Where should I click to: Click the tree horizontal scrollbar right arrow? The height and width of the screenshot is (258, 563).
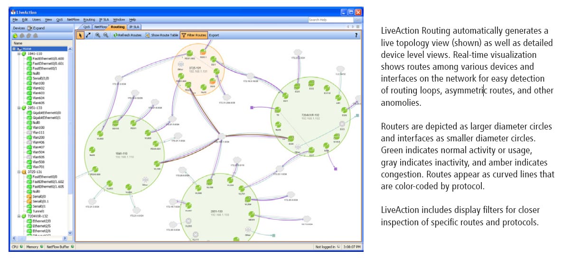pos(65,238)
